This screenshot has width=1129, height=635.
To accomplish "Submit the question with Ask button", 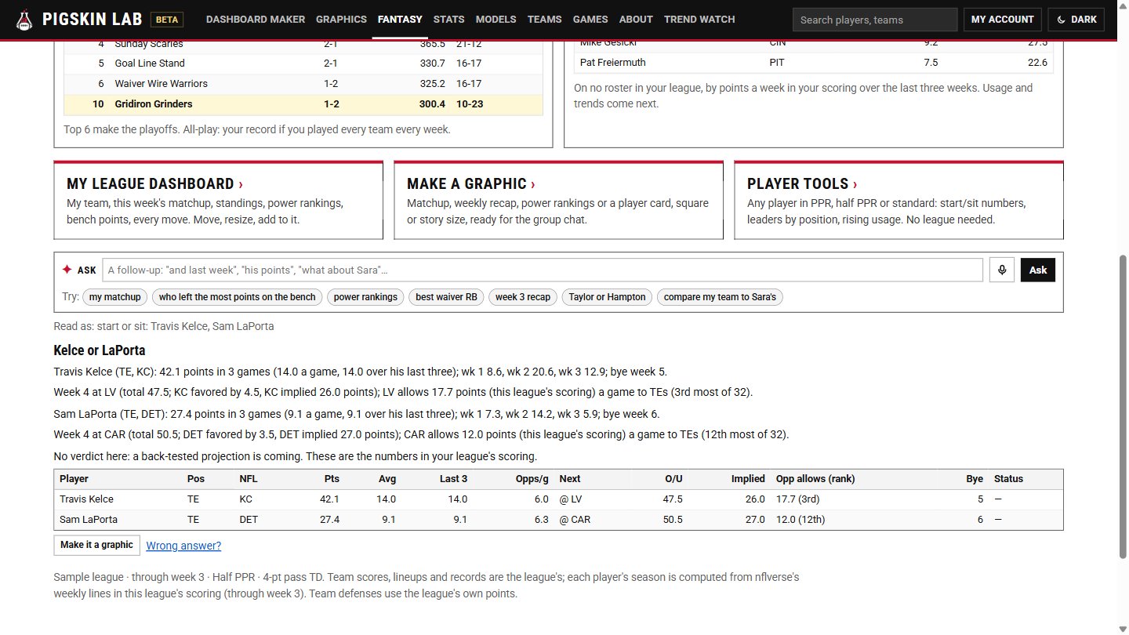I will tap(1038, 270).
